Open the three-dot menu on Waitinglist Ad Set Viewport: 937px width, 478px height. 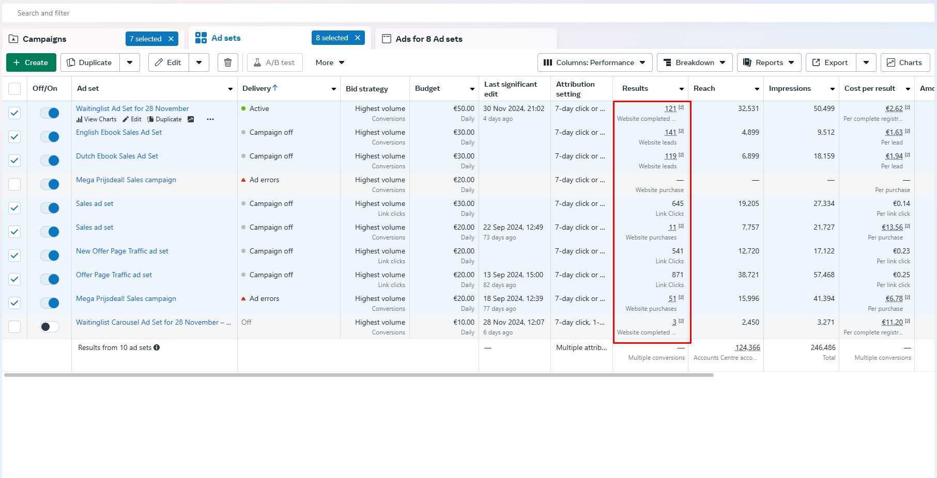tap(210, 119)
